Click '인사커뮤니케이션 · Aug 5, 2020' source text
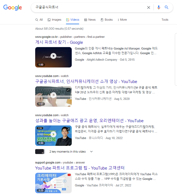177x194 pixels. click(109, 99)
